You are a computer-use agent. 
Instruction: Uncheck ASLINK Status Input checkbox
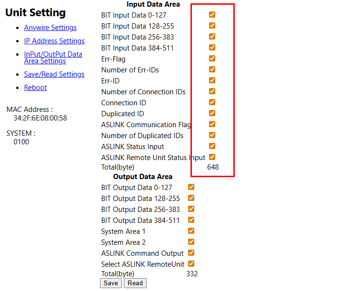pyautogui.click(x=212, y=146)
